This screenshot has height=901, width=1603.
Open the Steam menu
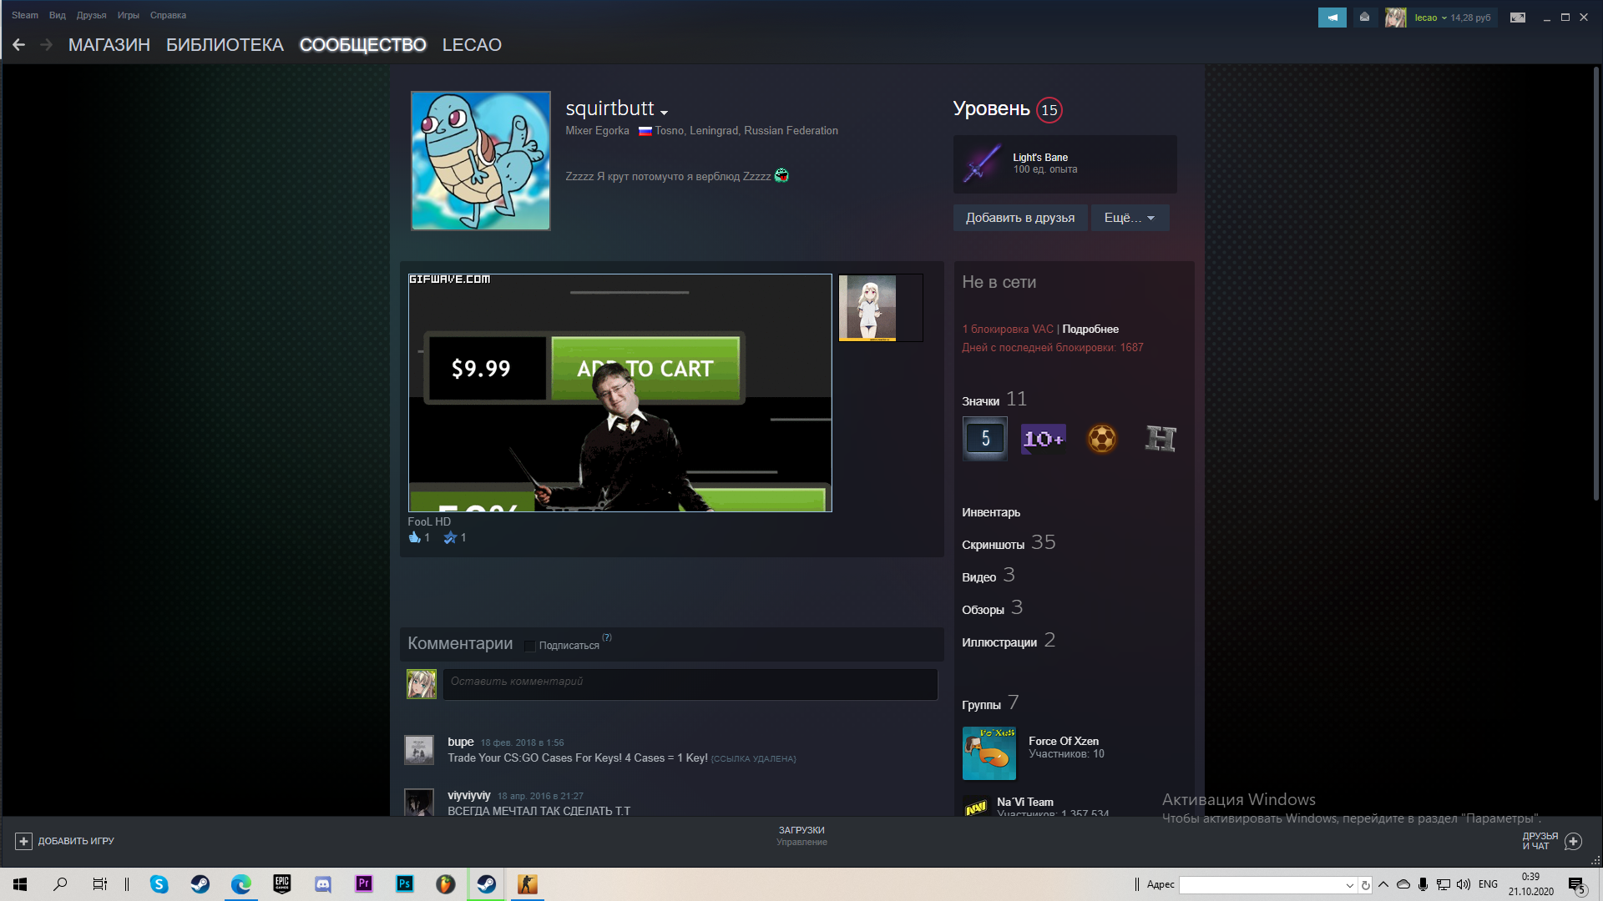(25, 15)
